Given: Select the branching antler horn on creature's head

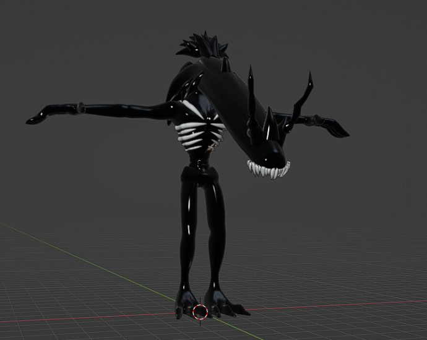Looking at the screenshot, I should coord(298,104).
